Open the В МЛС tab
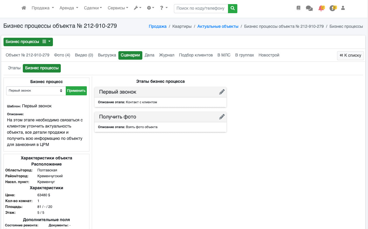The image size is (368, 229). (224, 55)
